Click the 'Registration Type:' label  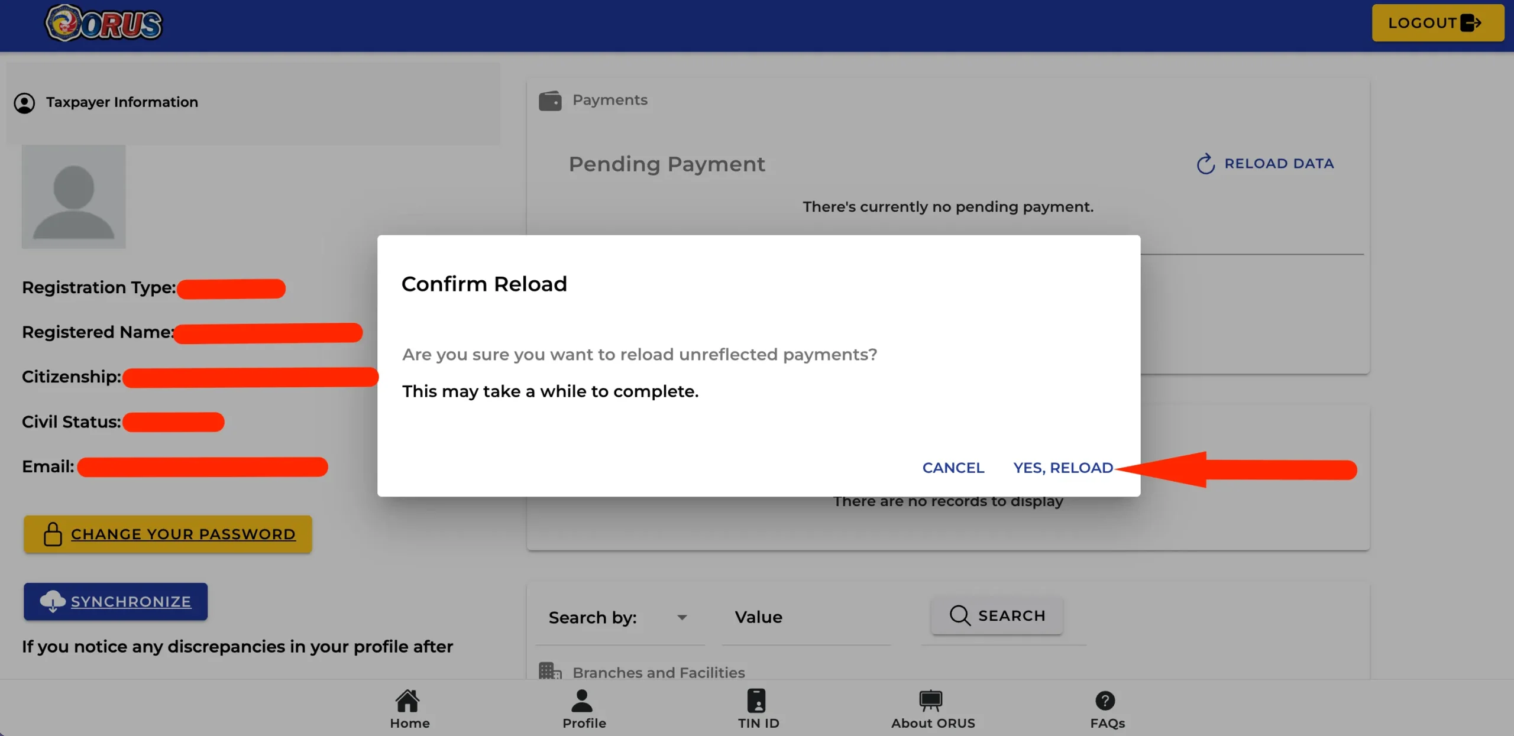99,287
